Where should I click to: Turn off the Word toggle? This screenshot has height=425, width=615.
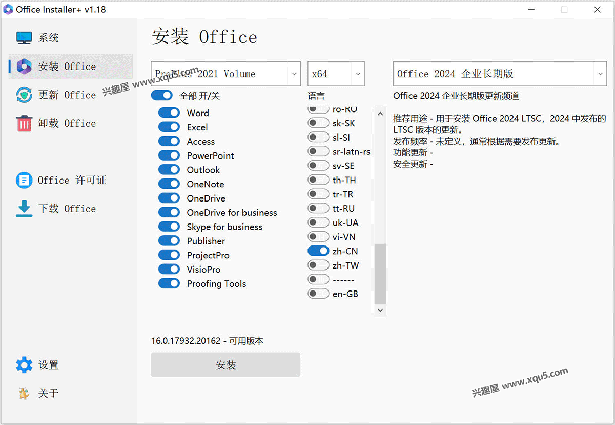click(169, 113)
